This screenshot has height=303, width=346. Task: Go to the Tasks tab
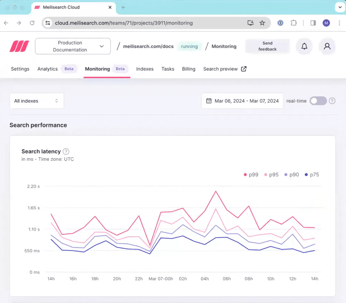point(168,69)
